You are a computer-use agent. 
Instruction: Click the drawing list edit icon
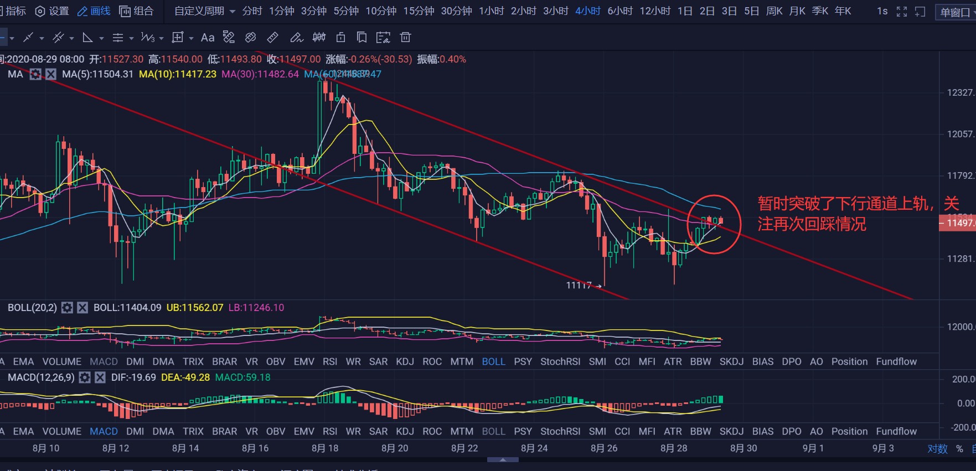(383, 38)
